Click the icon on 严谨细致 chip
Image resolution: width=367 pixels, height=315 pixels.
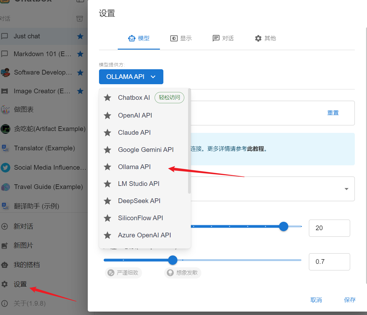[111, 273]
